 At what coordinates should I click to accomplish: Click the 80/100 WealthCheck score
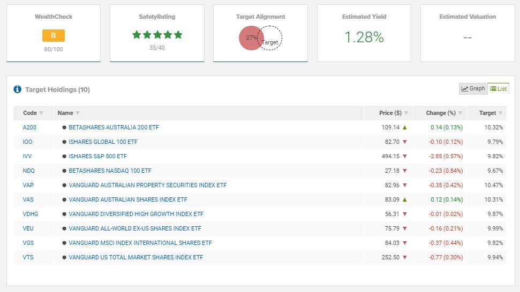coord(54,49)
